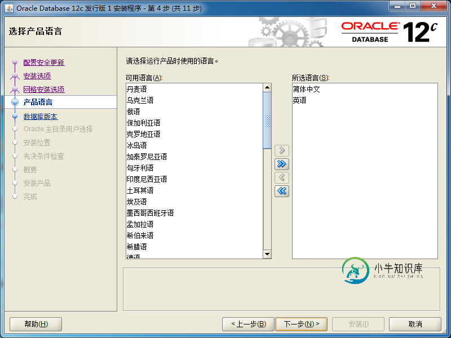Click the scroll down arrow of available languages

[x=267, y=254]
